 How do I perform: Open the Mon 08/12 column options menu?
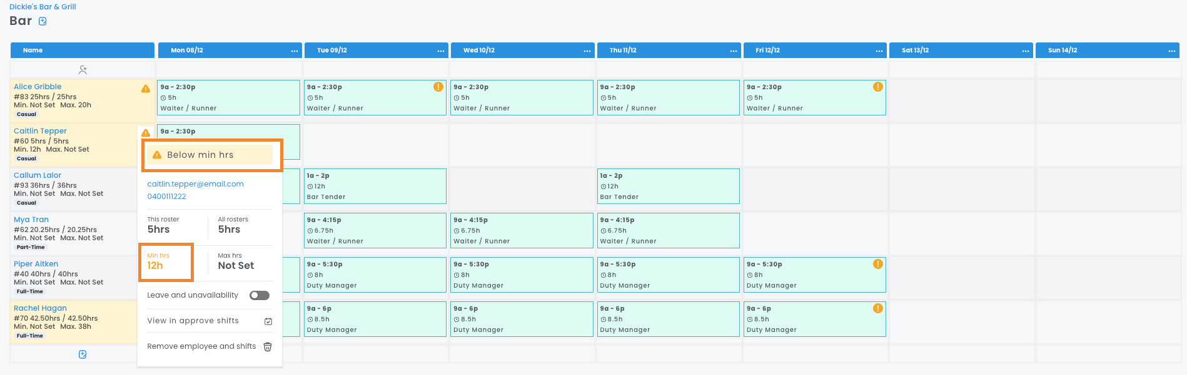point(295,51)
